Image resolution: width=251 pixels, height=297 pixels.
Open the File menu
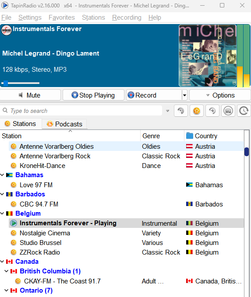coord(6,17)
